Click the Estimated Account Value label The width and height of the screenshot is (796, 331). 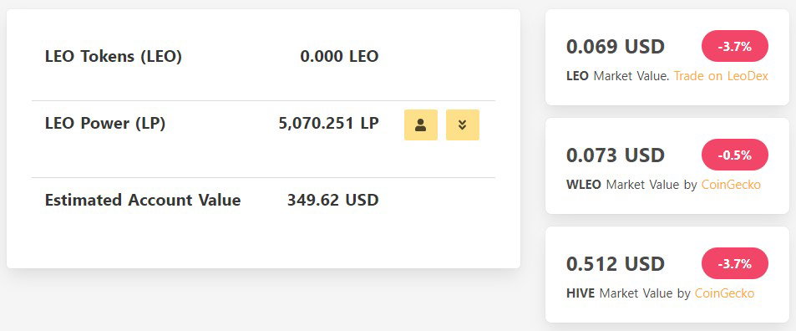click(x=143, y=200)
